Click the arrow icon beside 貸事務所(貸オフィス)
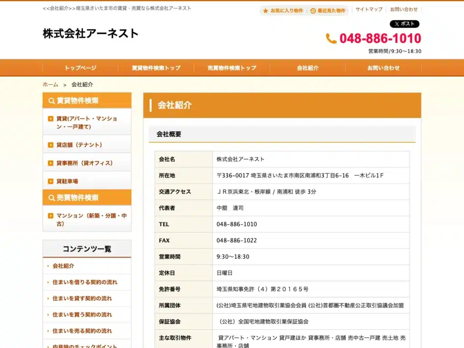The image size is (464, 348). pyautogui.click(x=51, y=163)
